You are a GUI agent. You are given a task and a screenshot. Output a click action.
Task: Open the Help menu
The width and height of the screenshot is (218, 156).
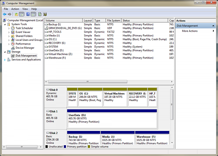click(34, 9)
